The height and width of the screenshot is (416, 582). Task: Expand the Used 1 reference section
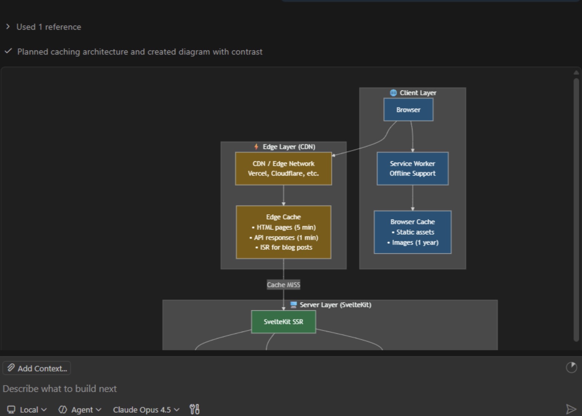coord(44,27)
